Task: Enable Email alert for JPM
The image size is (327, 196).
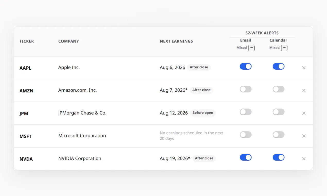Action: pos(246,112)
